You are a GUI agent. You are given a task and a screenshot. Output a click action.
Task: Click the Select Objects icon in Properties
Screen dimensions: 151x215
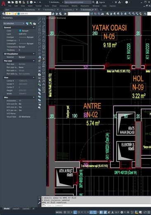31,24
